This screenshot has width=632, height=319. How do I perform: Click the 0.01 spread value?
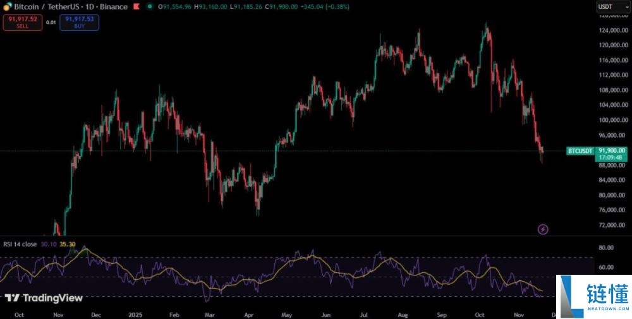point(51,22)
